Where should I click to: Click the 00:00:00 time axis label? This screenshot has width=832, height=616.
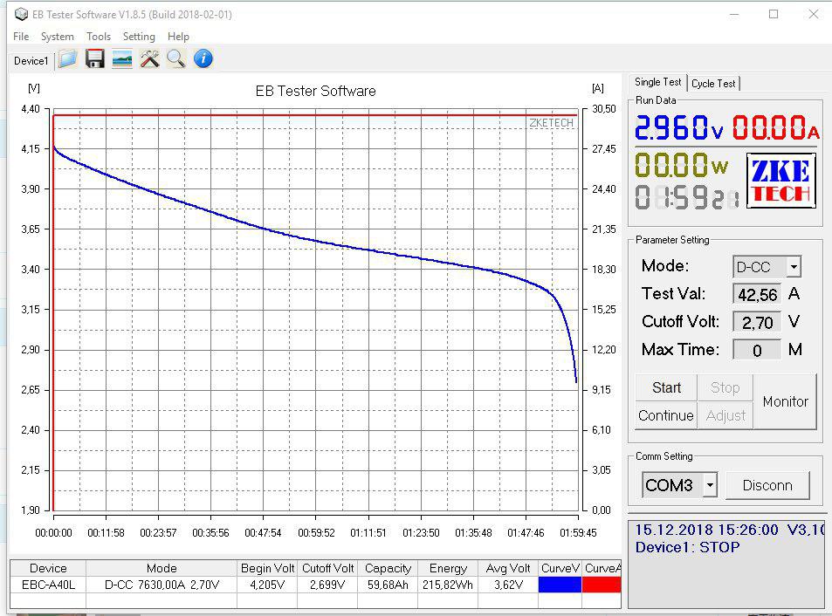53,533
